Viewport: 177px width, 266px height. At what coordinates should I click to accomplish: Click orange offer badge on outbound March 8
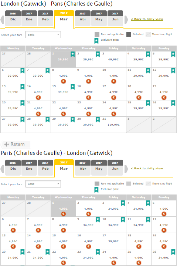click(64, 82)
